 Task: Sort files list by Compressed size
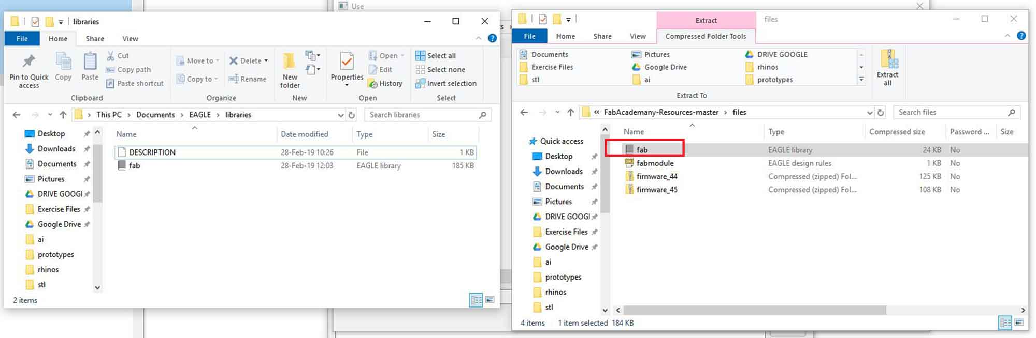click(897, 132)
